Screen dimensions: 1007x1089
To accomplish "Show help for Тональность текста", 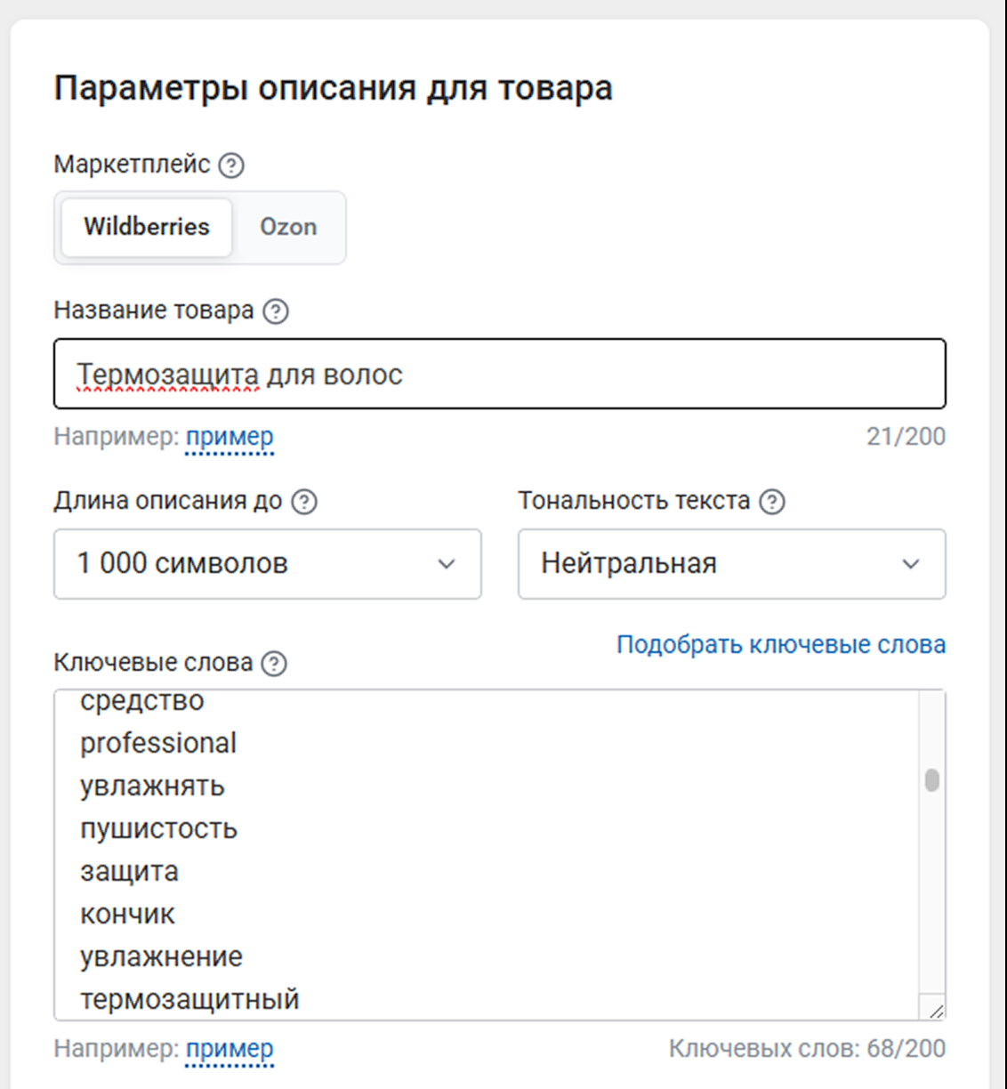I will pyautogui.click(x=772, y=502).
